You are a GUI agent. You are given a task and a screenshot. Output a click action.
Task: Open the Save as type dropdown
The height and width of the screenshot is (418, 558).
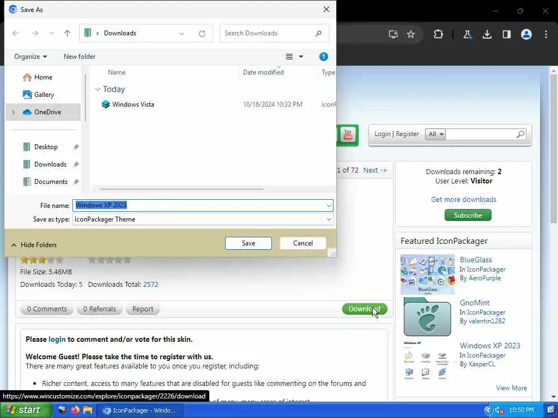pos(203,219)
